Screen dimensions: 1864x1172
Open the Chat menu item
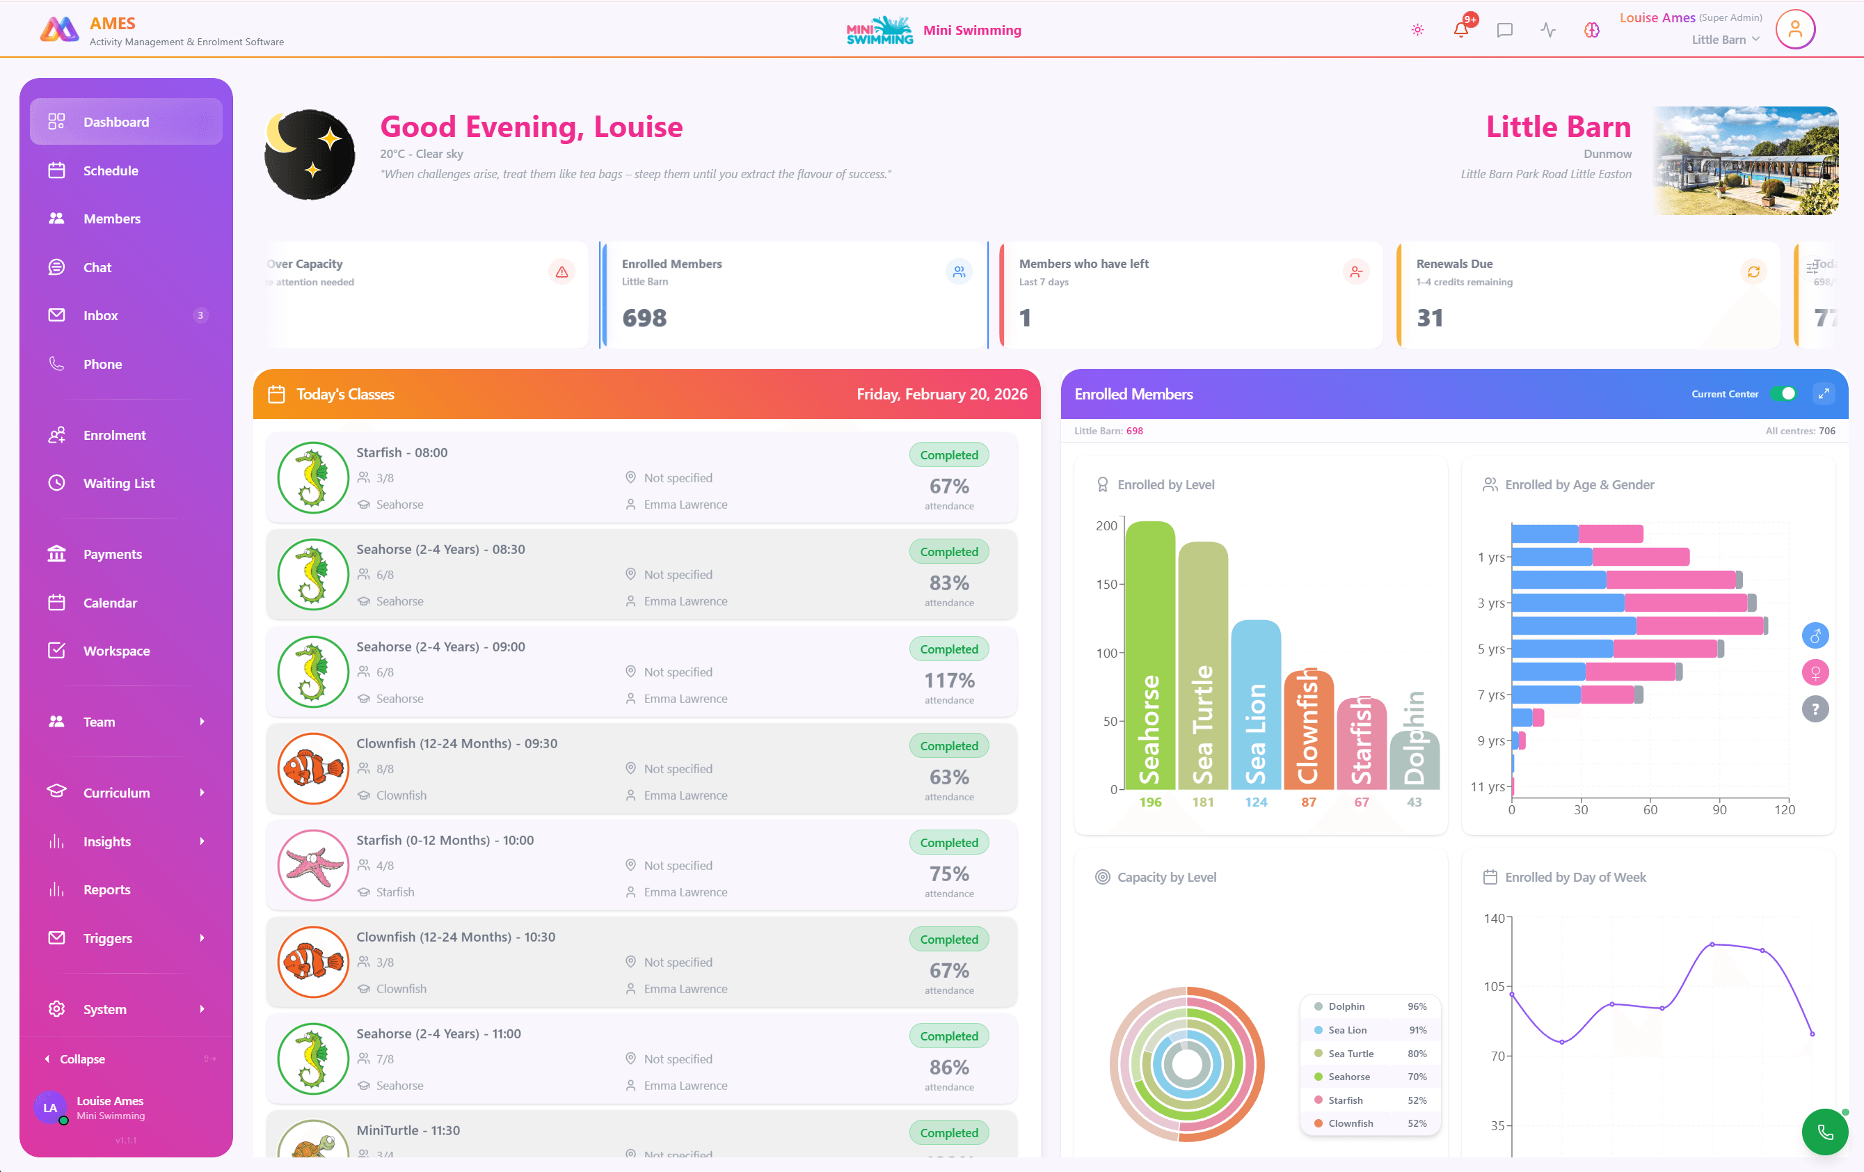point(126,267)
